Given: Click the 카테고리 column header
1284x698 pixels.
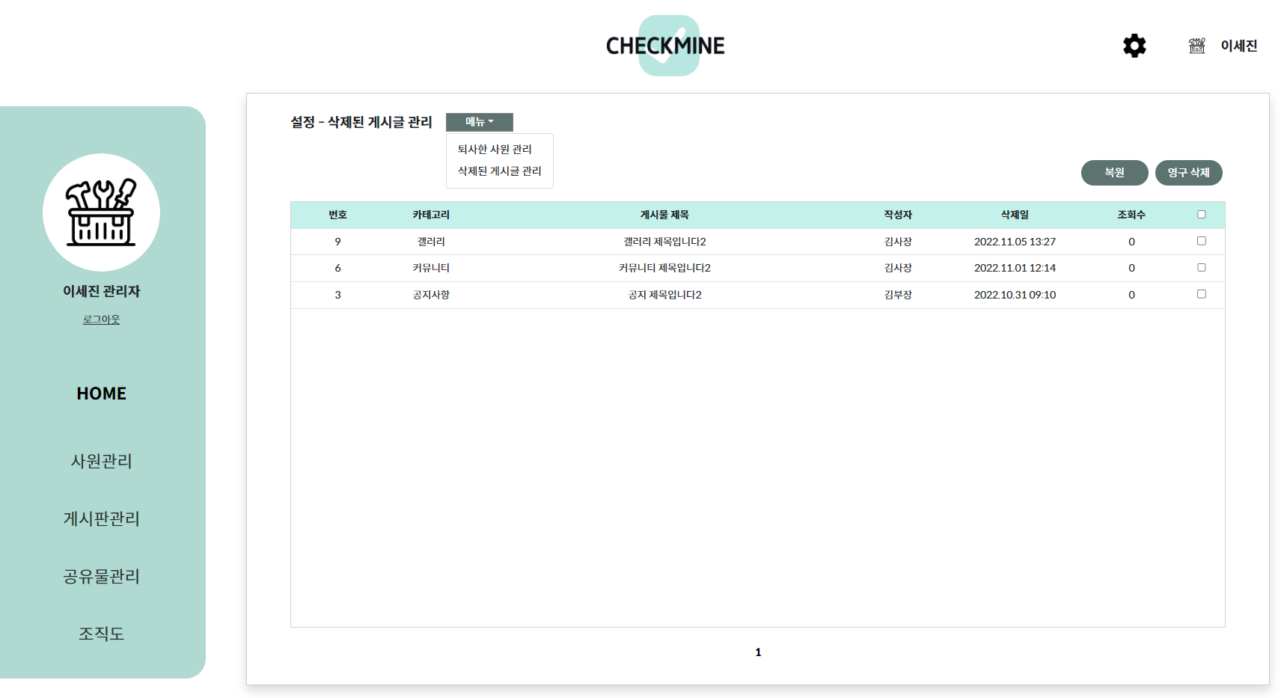Looking at the screenshot, I should point(431,215).
